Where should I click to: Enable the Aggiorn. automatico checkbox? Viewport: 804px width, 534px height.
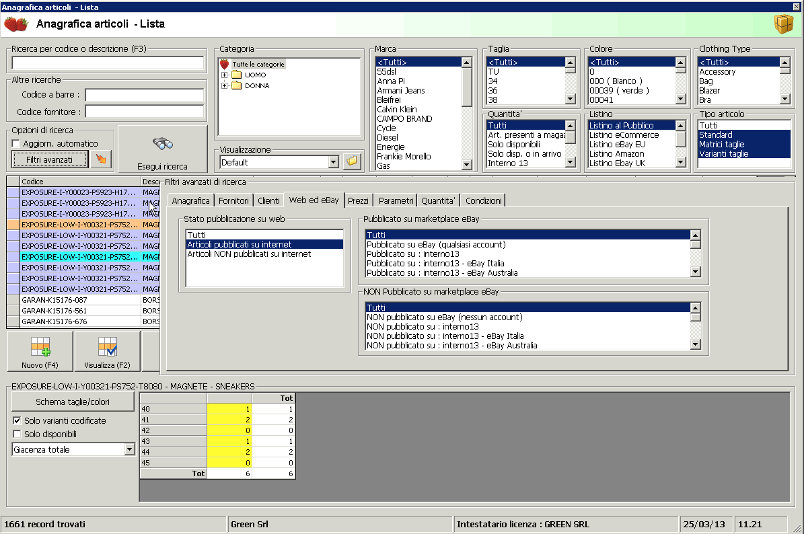[17, 144]
